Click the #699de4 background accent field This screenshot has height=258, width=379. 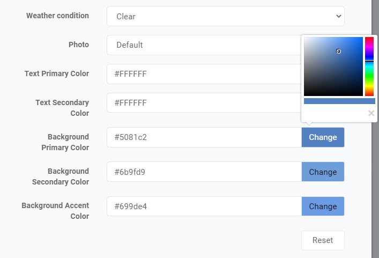[204, 207]
